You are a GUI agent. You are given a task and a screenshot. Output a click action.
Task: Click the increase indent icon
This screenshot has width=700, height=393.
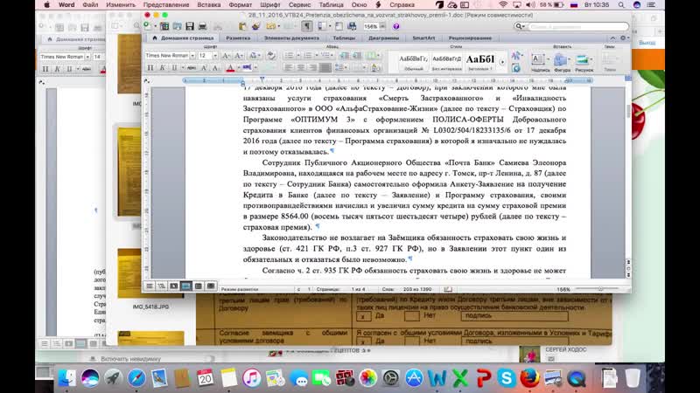click(x=357, y=56)
